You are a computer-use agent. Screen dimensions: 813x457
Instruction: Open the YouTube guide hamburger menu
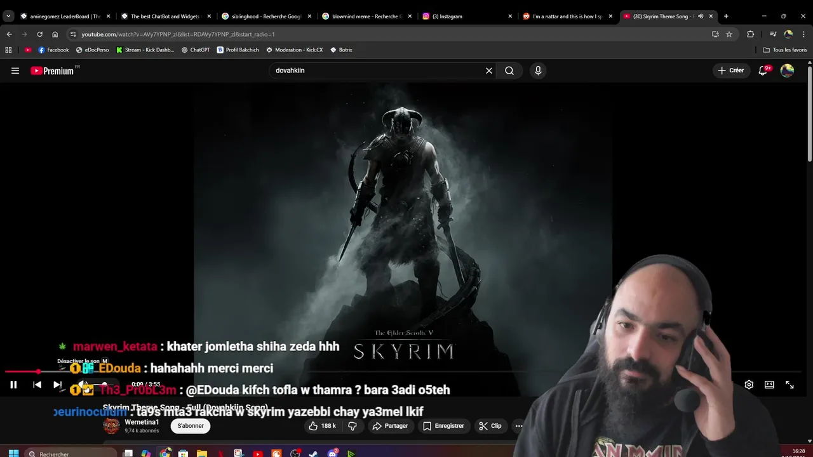(x=15, y=70)
